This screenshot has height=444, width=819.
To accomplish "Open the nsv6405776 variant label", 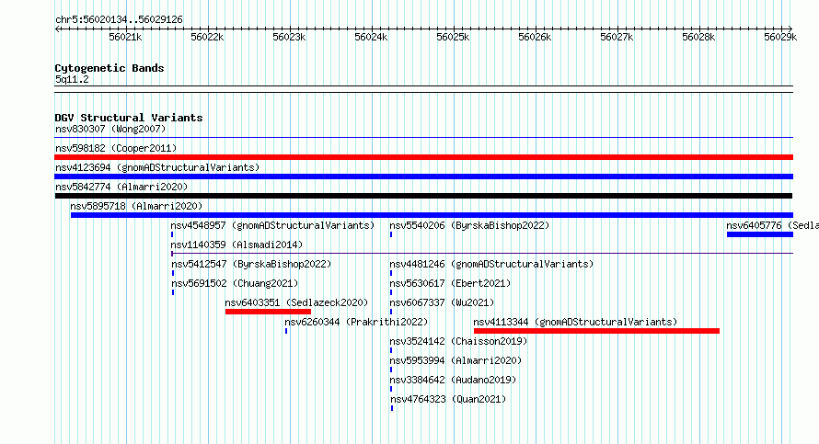I will point(772,225).
